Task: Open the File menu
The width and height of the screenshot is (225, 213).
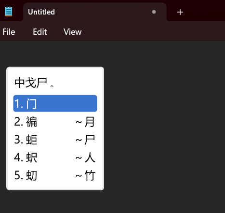Action: tap(9, 32)
